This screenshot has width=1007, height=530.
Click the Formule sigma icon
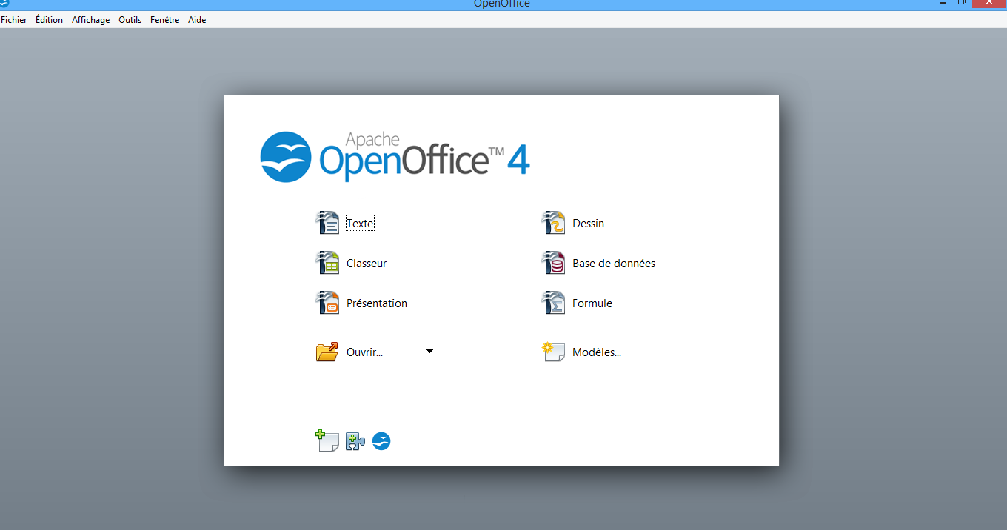[553, 303]
